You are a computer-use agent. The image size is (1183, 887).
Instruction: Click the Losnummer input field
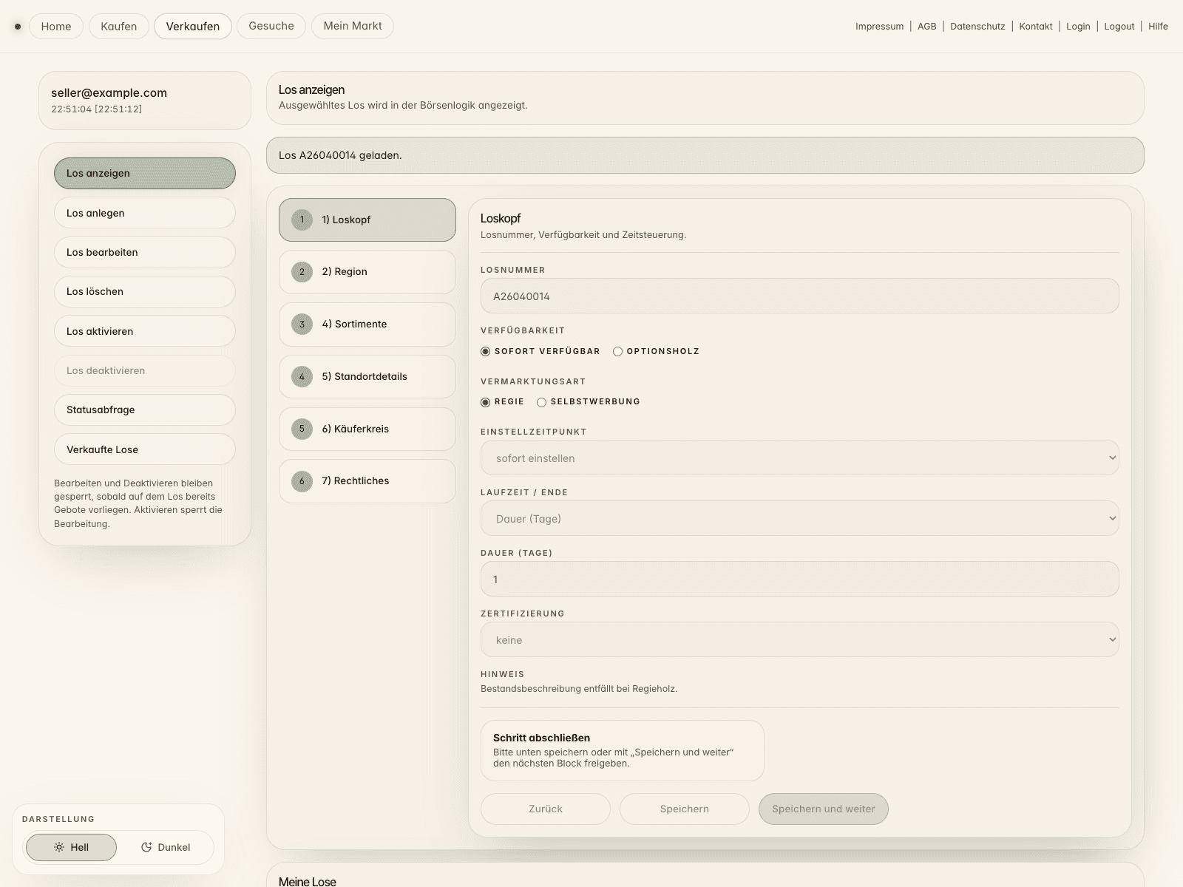point(799,296)
